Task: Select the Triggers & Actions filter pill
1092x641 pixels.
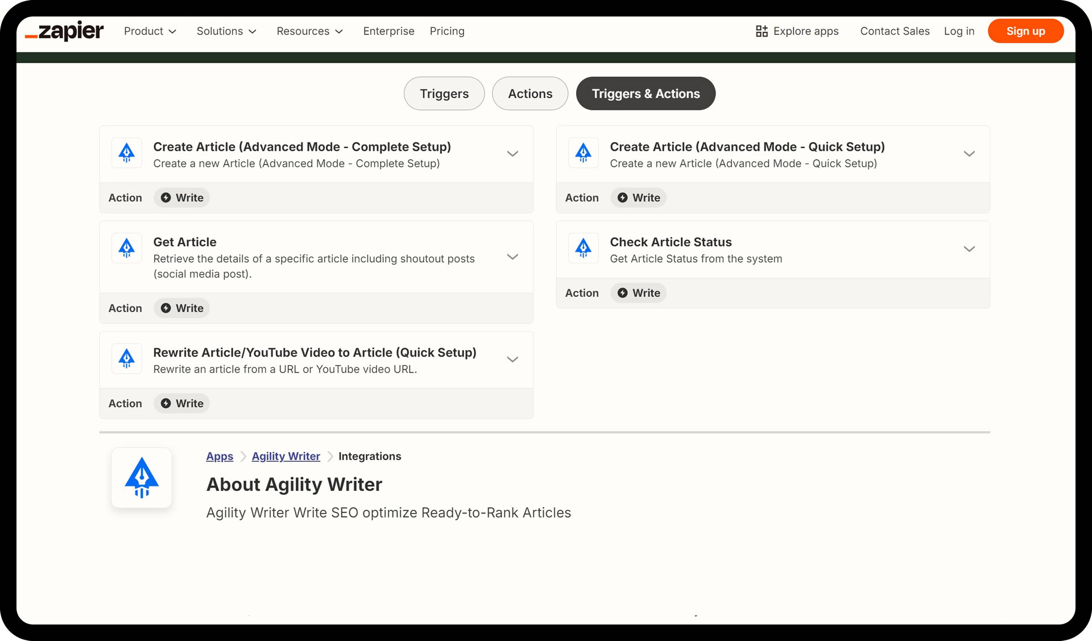Action: 646,93
